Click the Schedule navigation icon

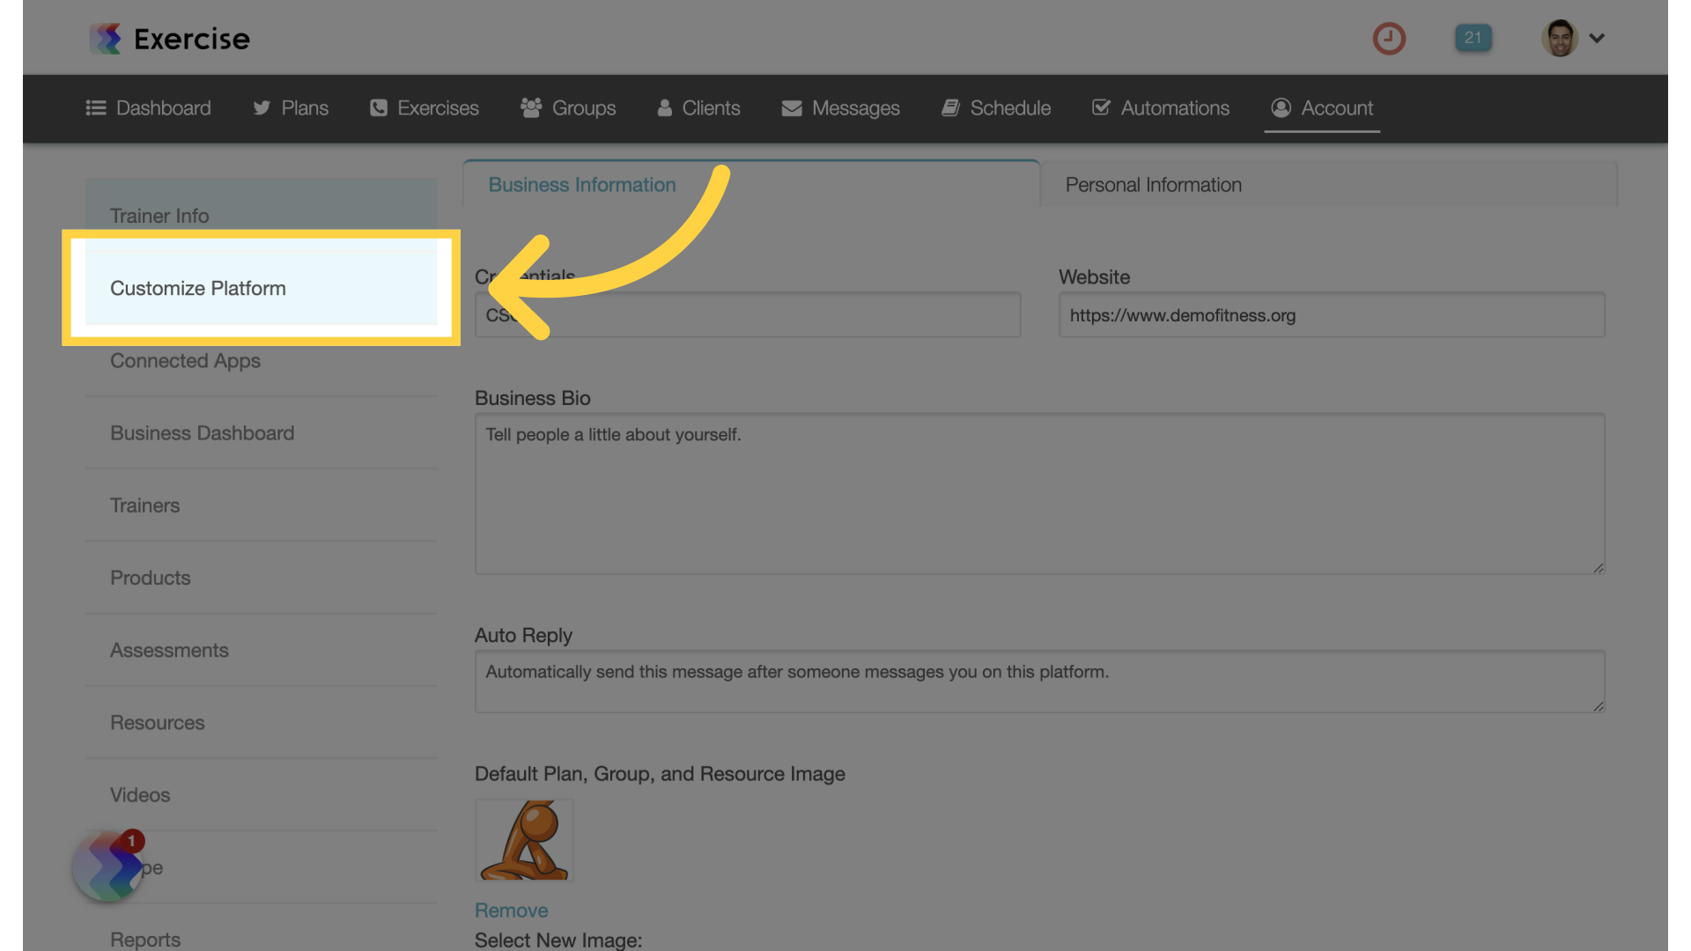point(950,108)
